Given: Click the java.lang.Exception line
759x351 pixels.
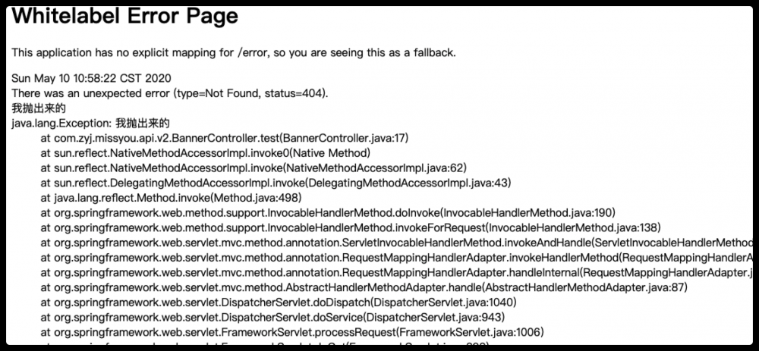Looking at the screenshot, I should click(90, 123).
